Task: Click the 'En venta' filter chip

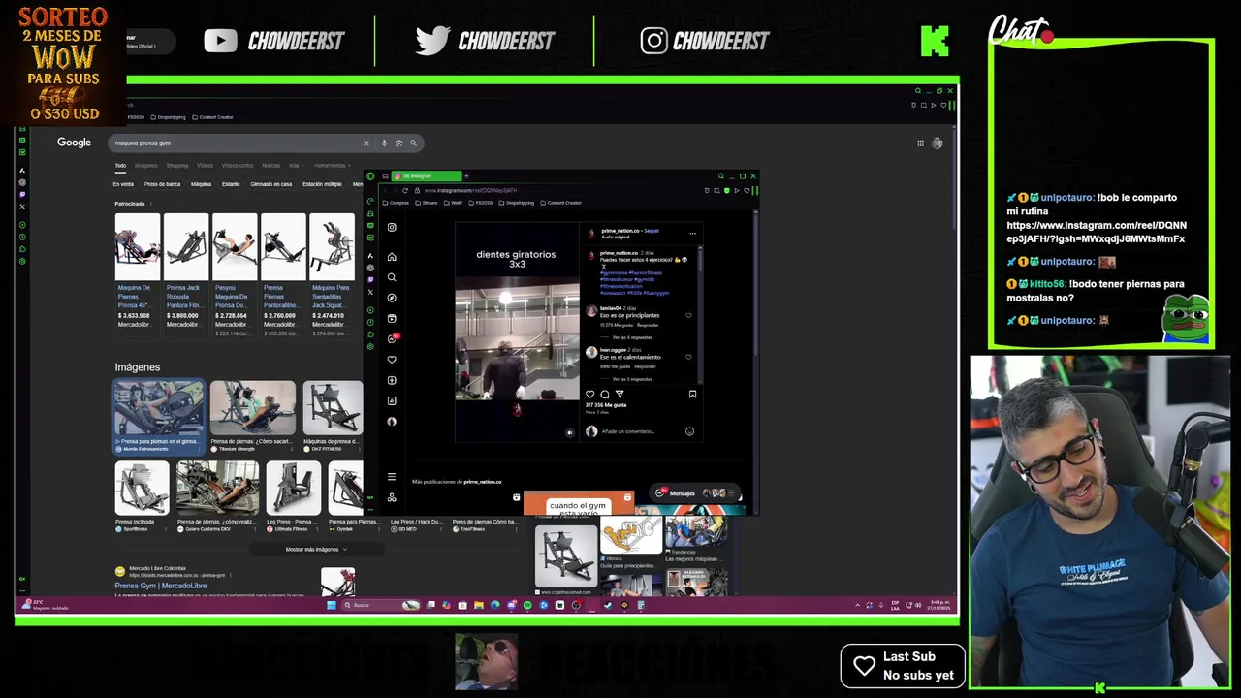Action: click(123, 184)
